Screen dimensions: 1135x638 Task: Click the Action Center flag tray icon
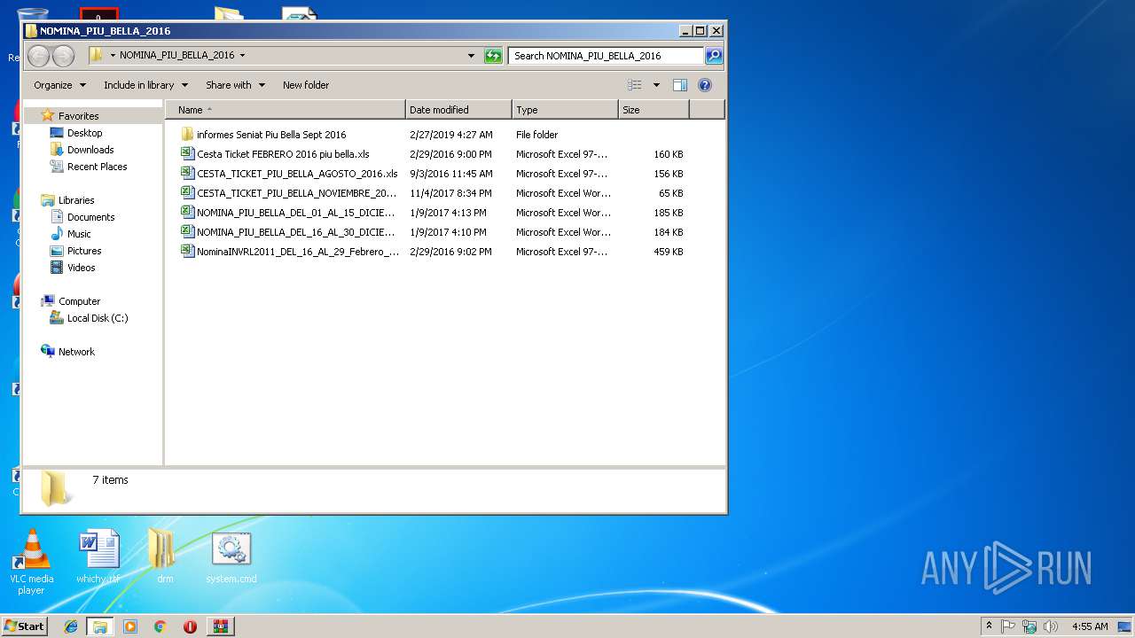(x=1008, y=626)
